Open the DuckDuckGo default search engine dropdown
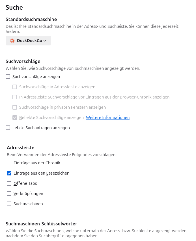The width and height of the screenshot is (196, 241). click(x=28, y=41)
